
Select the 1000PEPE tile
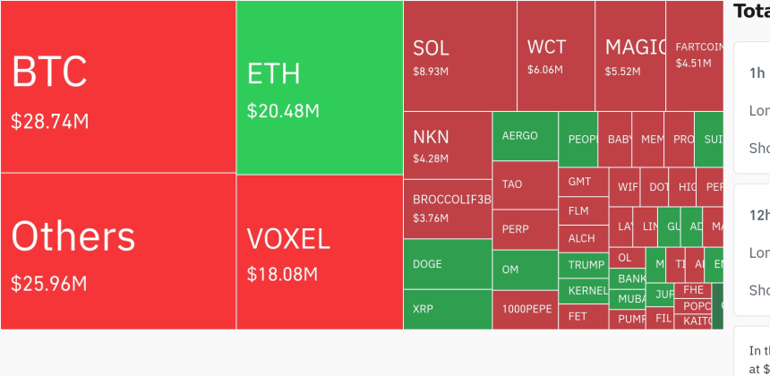[x=525, y=310]
